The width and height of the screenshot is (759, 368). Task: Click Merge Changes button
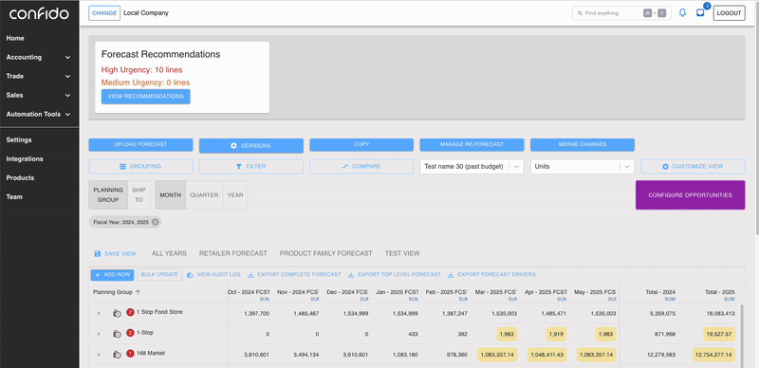(583, 145)
